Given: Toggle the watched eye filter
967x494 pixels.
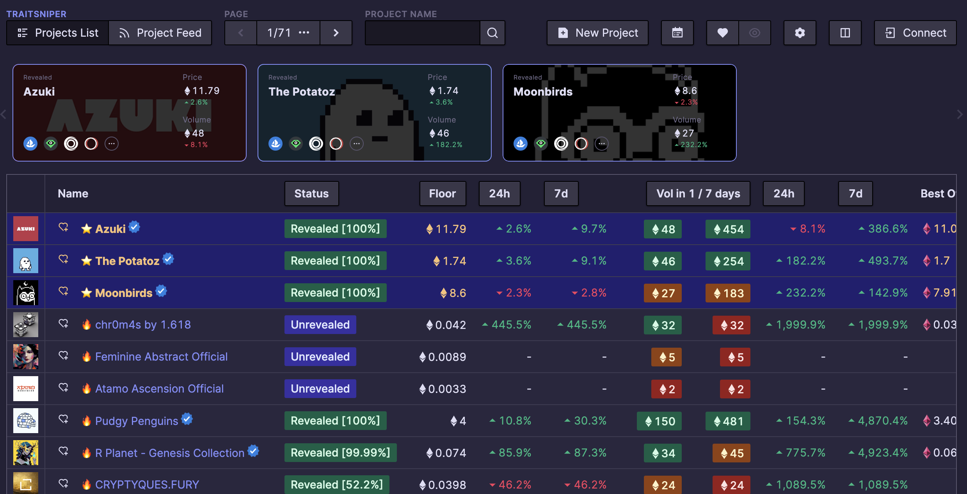Looking at the screenshot, I should [755, 33].
